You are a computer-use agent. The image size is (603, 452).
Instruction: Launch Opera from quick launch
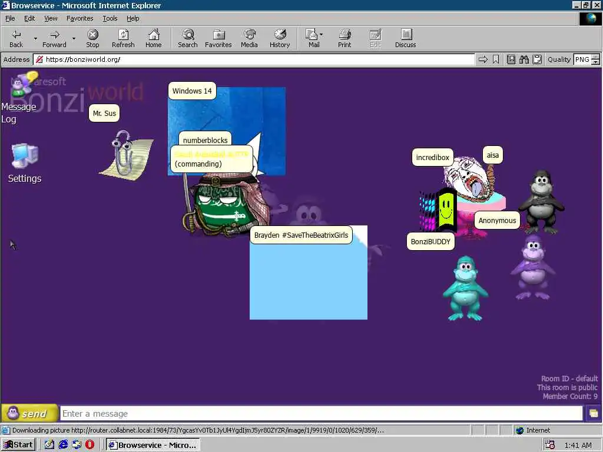[x=90, y=445]
